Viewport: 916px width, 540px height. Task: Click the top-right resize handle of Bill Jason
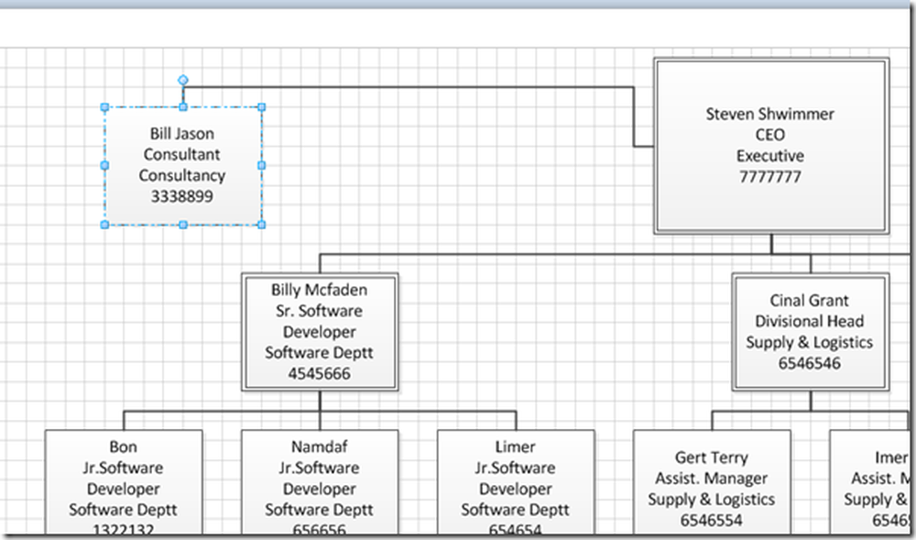pos(262,107)
